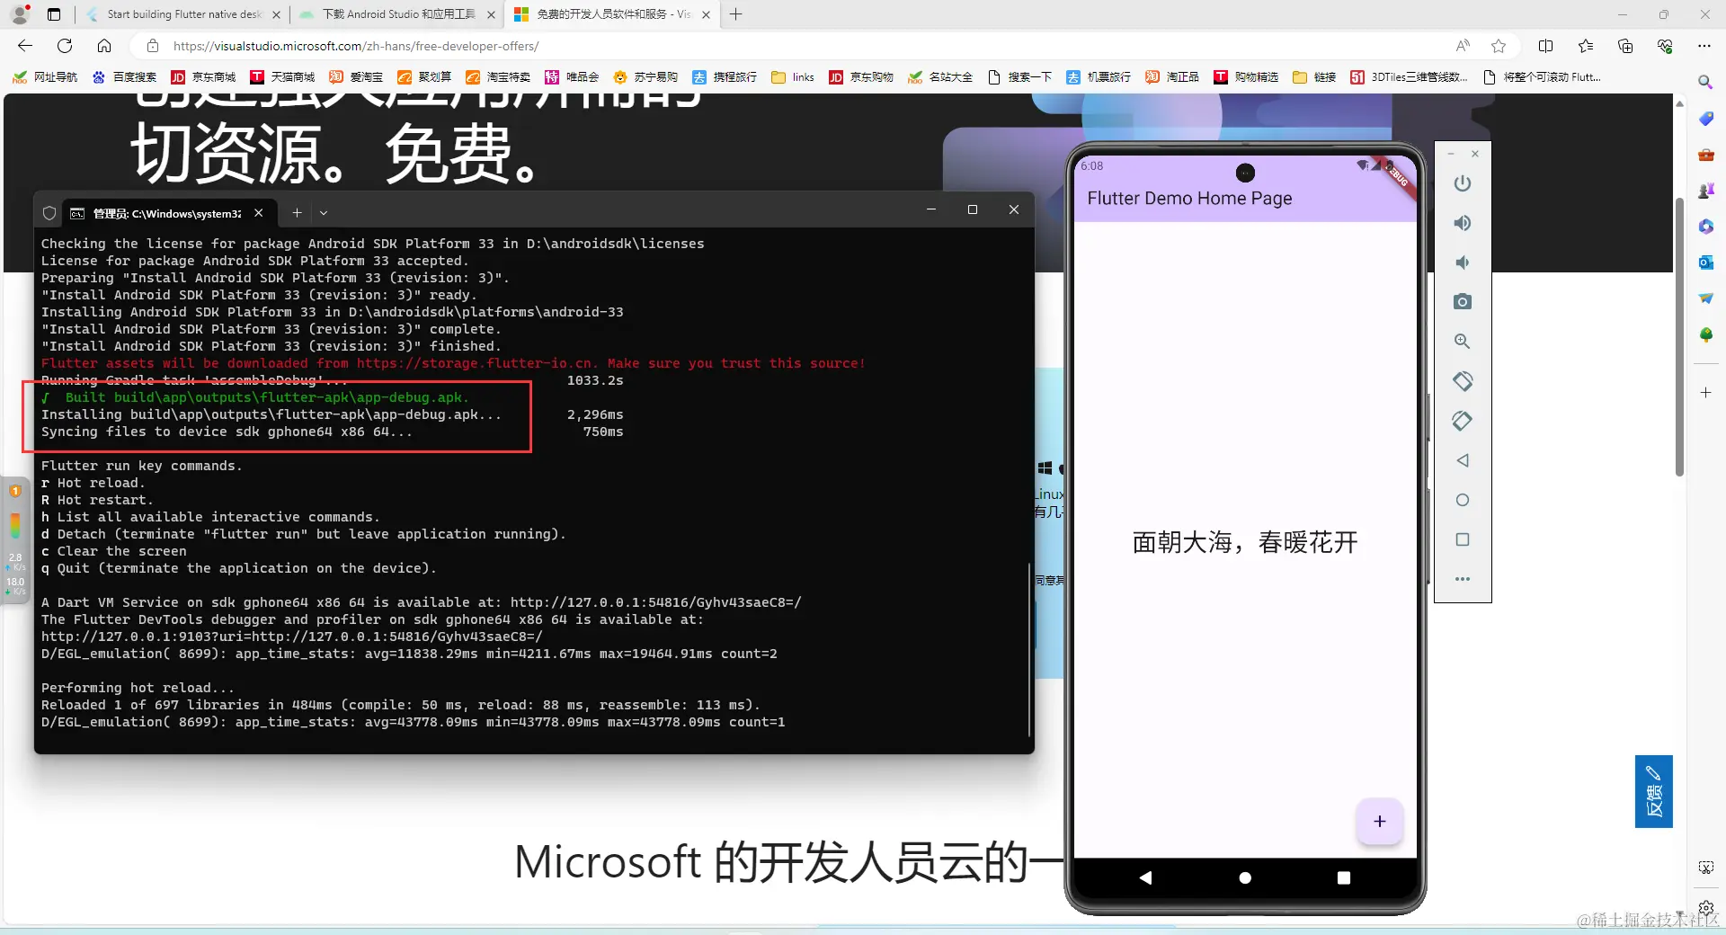Open the 网址导航 bookmark

coord(45,77)
